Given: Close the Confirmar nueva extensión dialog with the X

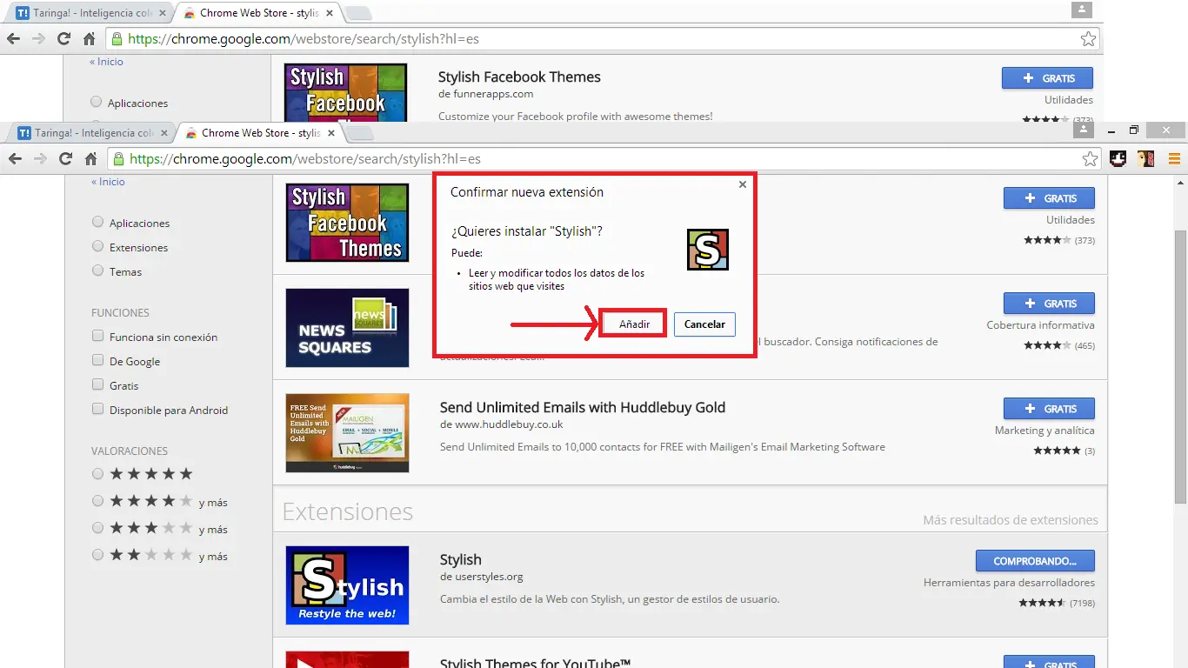Looking at the screenshot, I should (x=742, y=184).
